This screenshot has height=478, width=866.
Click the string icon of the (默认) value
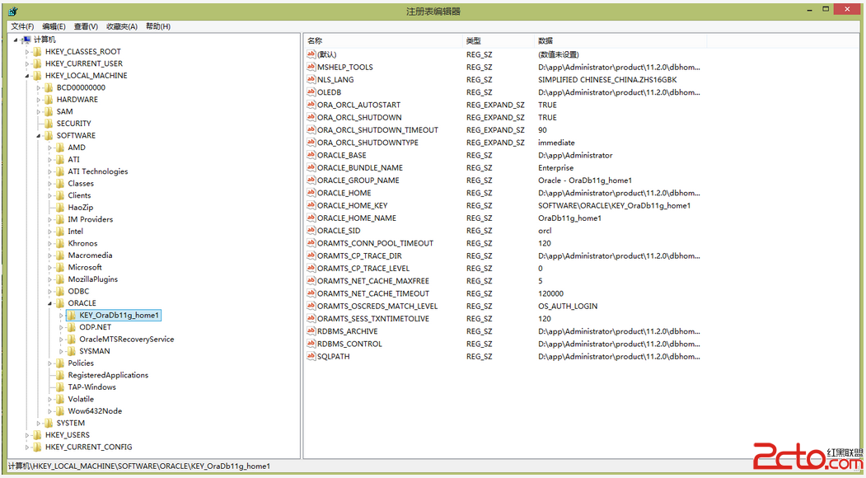click(311, 54)
